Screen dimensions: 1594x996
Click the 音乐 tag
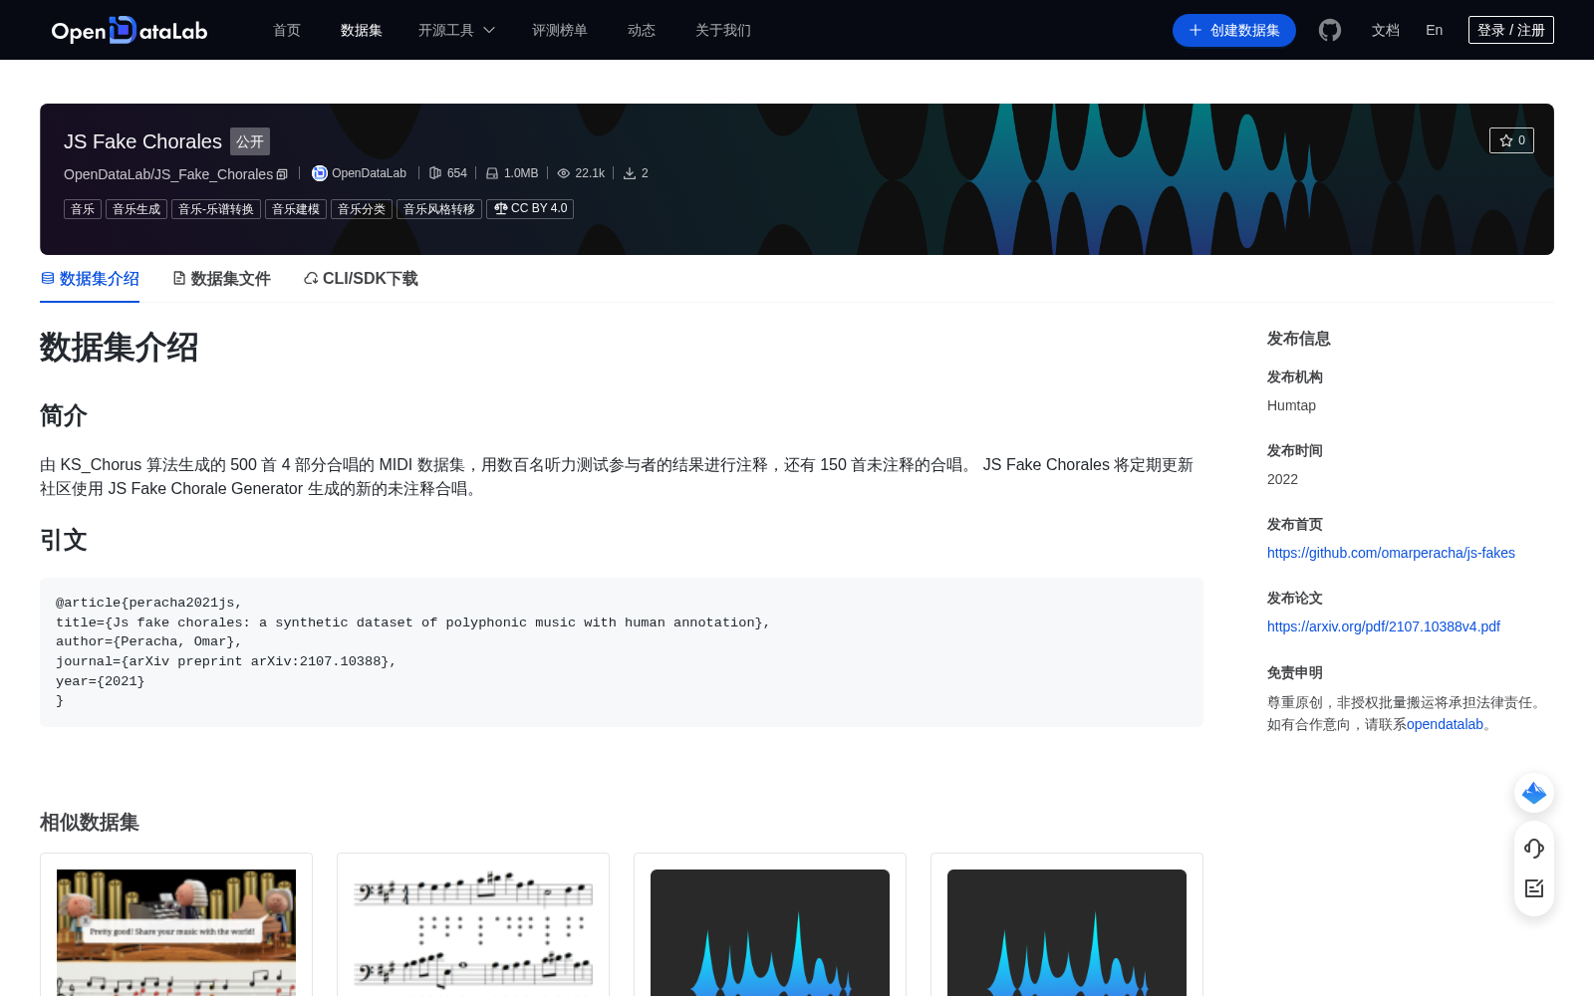(x=83, y=209)
